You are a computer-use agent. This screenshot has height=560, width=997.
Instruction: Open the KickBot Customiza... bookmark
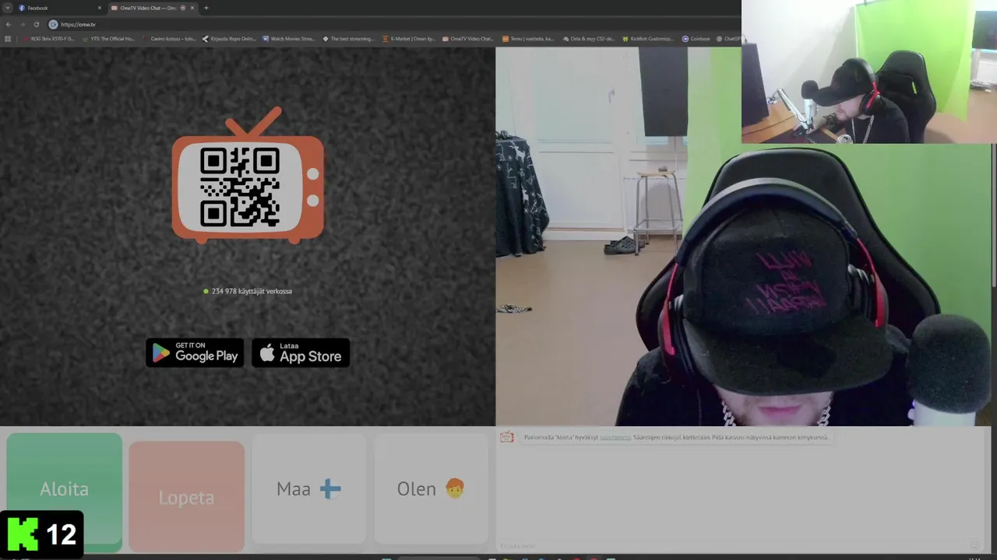point(648,39)
